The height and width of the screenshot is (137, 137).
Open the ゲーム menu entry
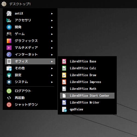(x=30, y=34)
